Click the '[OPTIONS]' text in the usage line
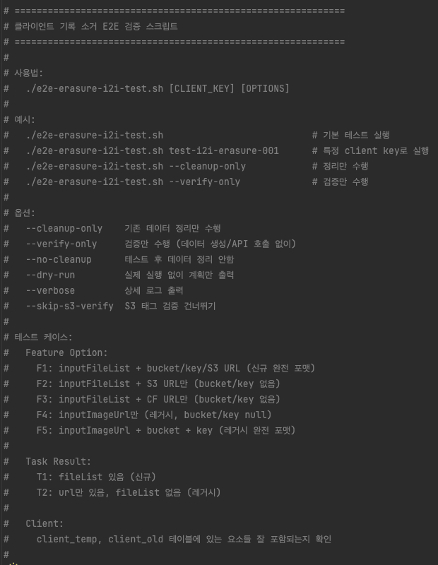438x565 pixels. [x=265, y=89]
